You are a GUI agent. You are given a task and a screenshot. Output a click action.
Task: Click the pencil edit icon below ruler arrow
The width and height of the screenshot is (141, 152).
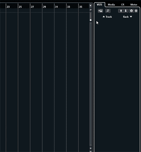pos(91,10)
